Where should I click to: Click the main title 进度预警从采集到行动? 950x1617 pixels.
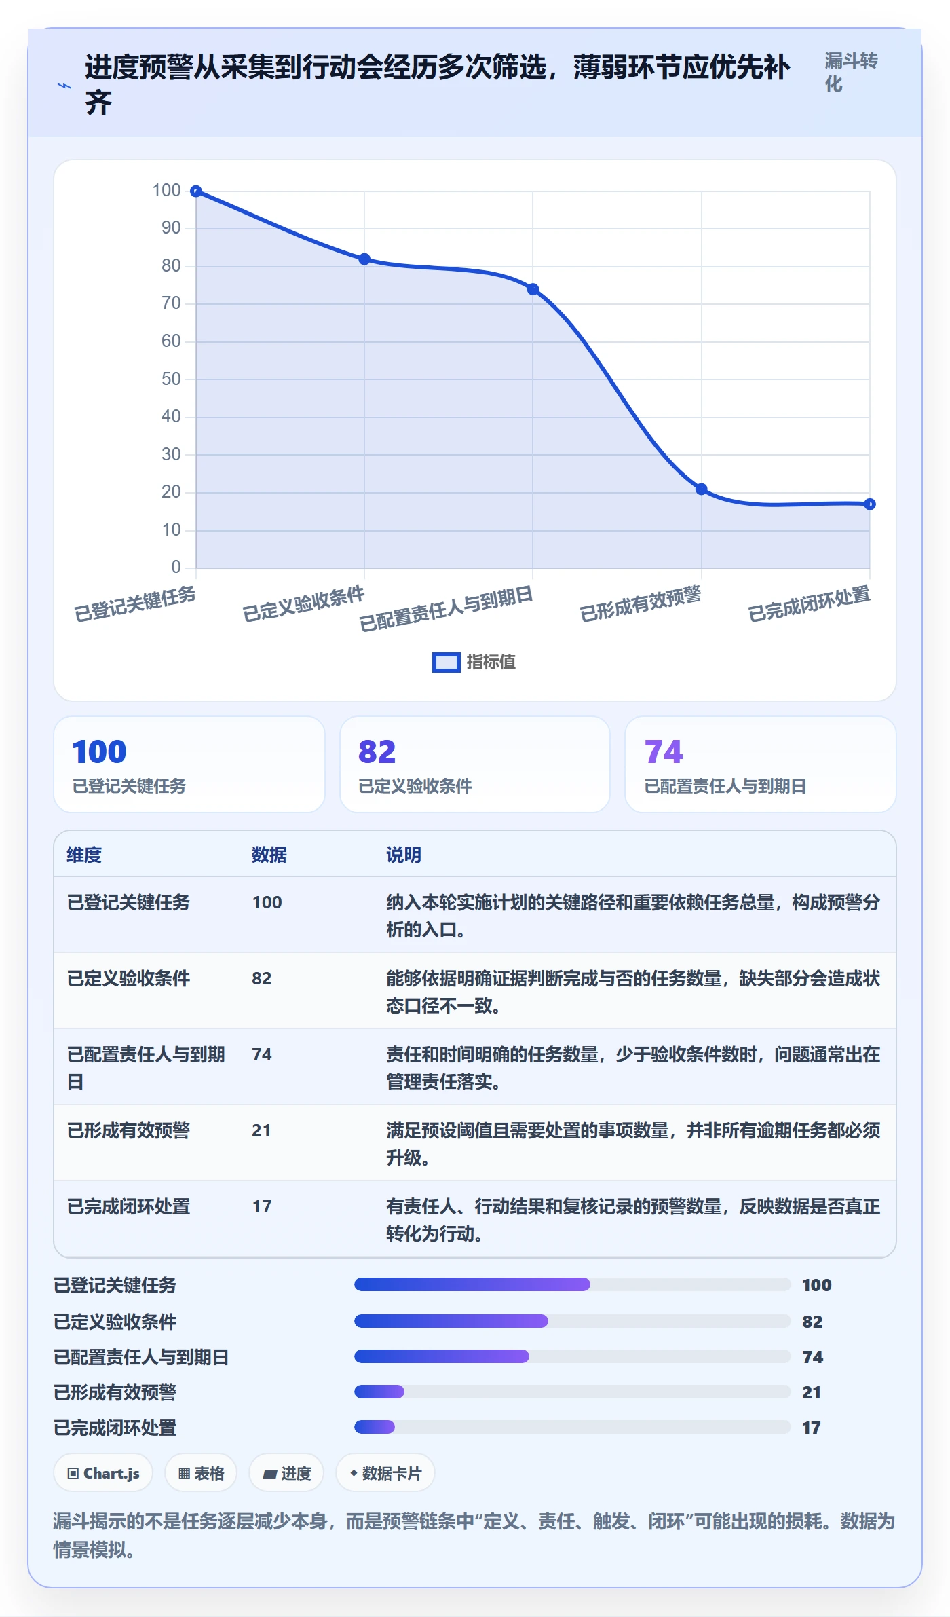pyautogui.click(x=438, y=85)
